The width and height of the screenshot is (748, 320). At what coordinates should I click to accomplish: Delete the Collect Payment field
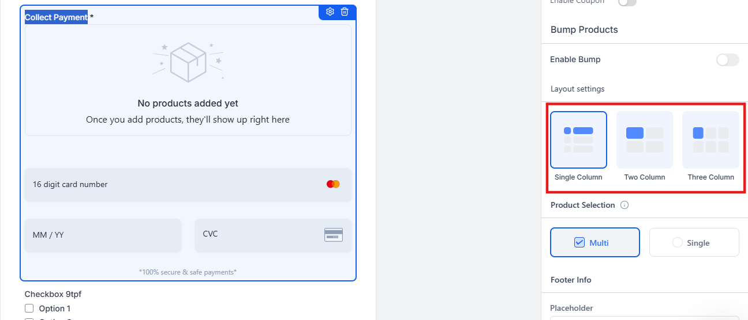[345, 12]
